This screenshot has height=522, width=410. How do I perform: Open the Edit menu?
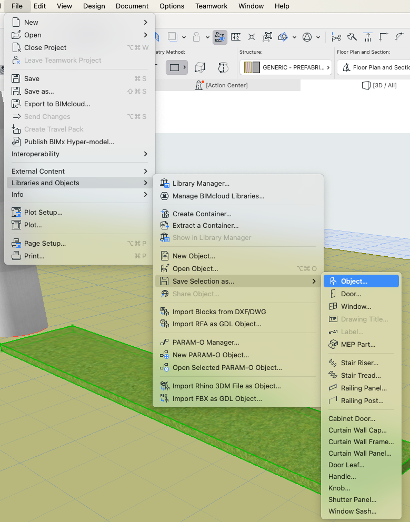click(x=39, y=6)
